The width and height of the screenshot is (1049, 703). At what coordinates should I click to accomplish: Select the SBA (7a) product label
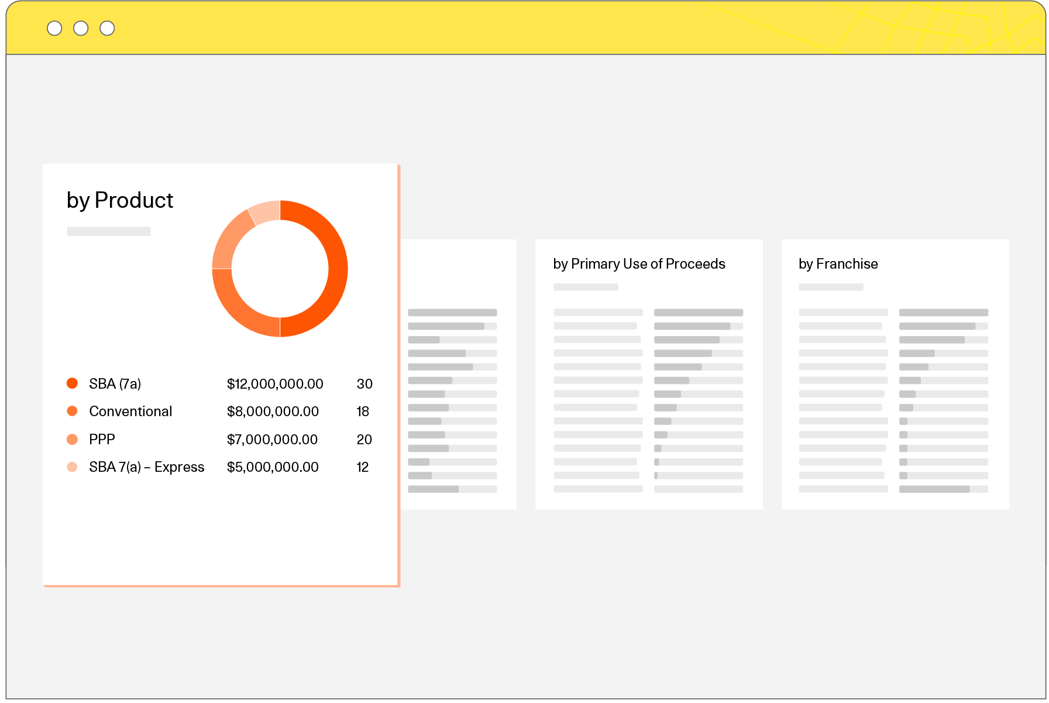point(115,384)
